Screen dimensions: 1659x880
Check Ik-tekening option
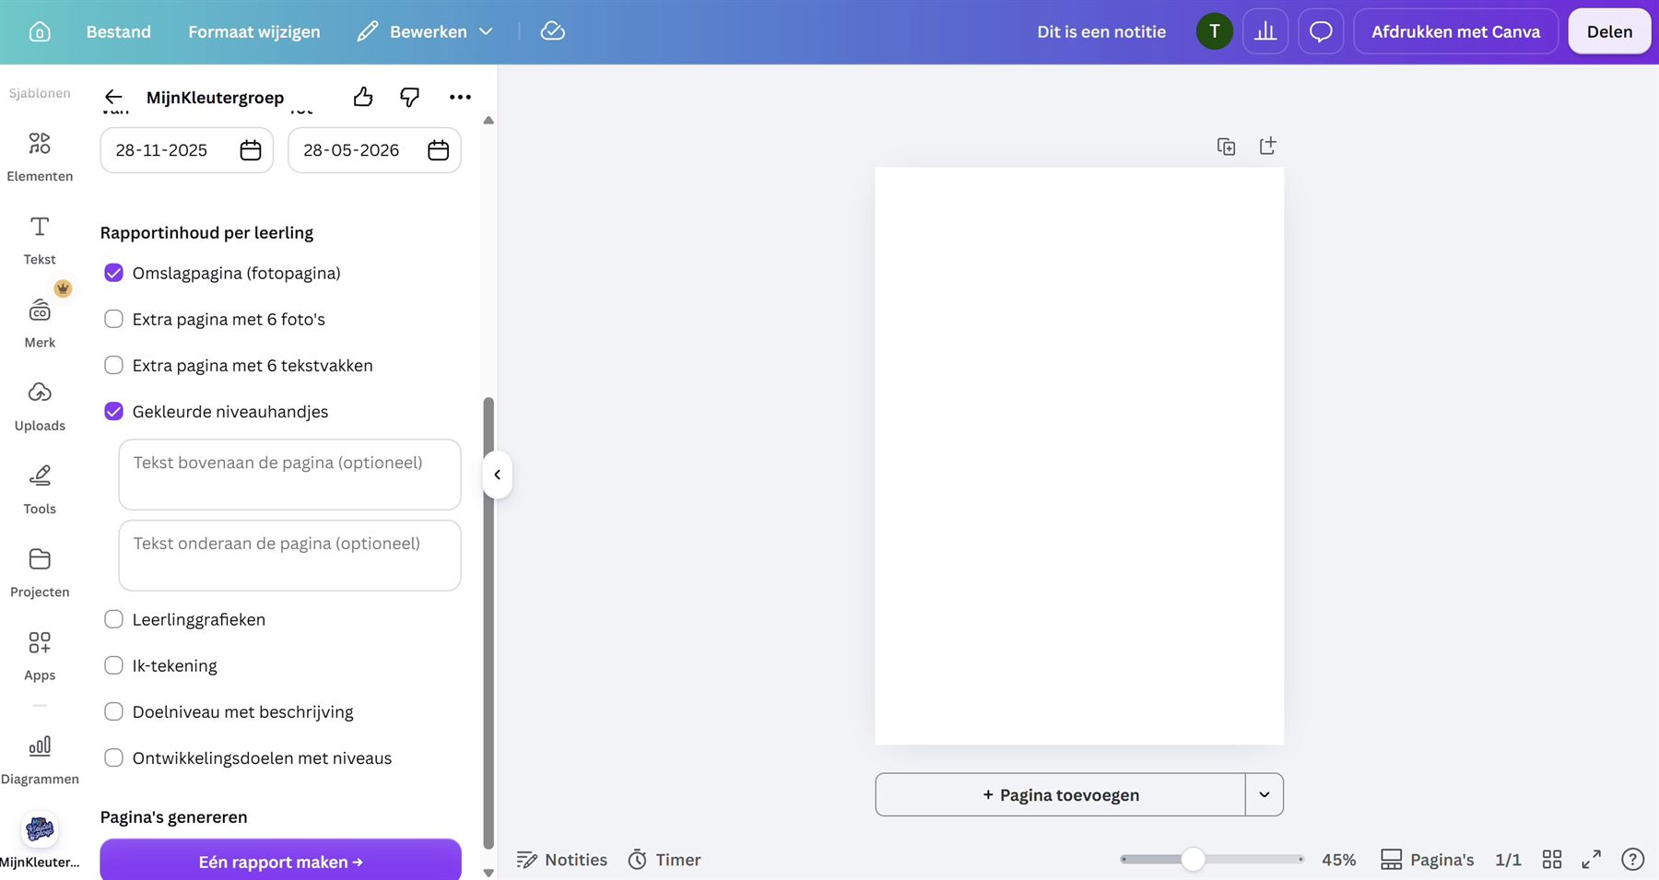tap(113, 665)
